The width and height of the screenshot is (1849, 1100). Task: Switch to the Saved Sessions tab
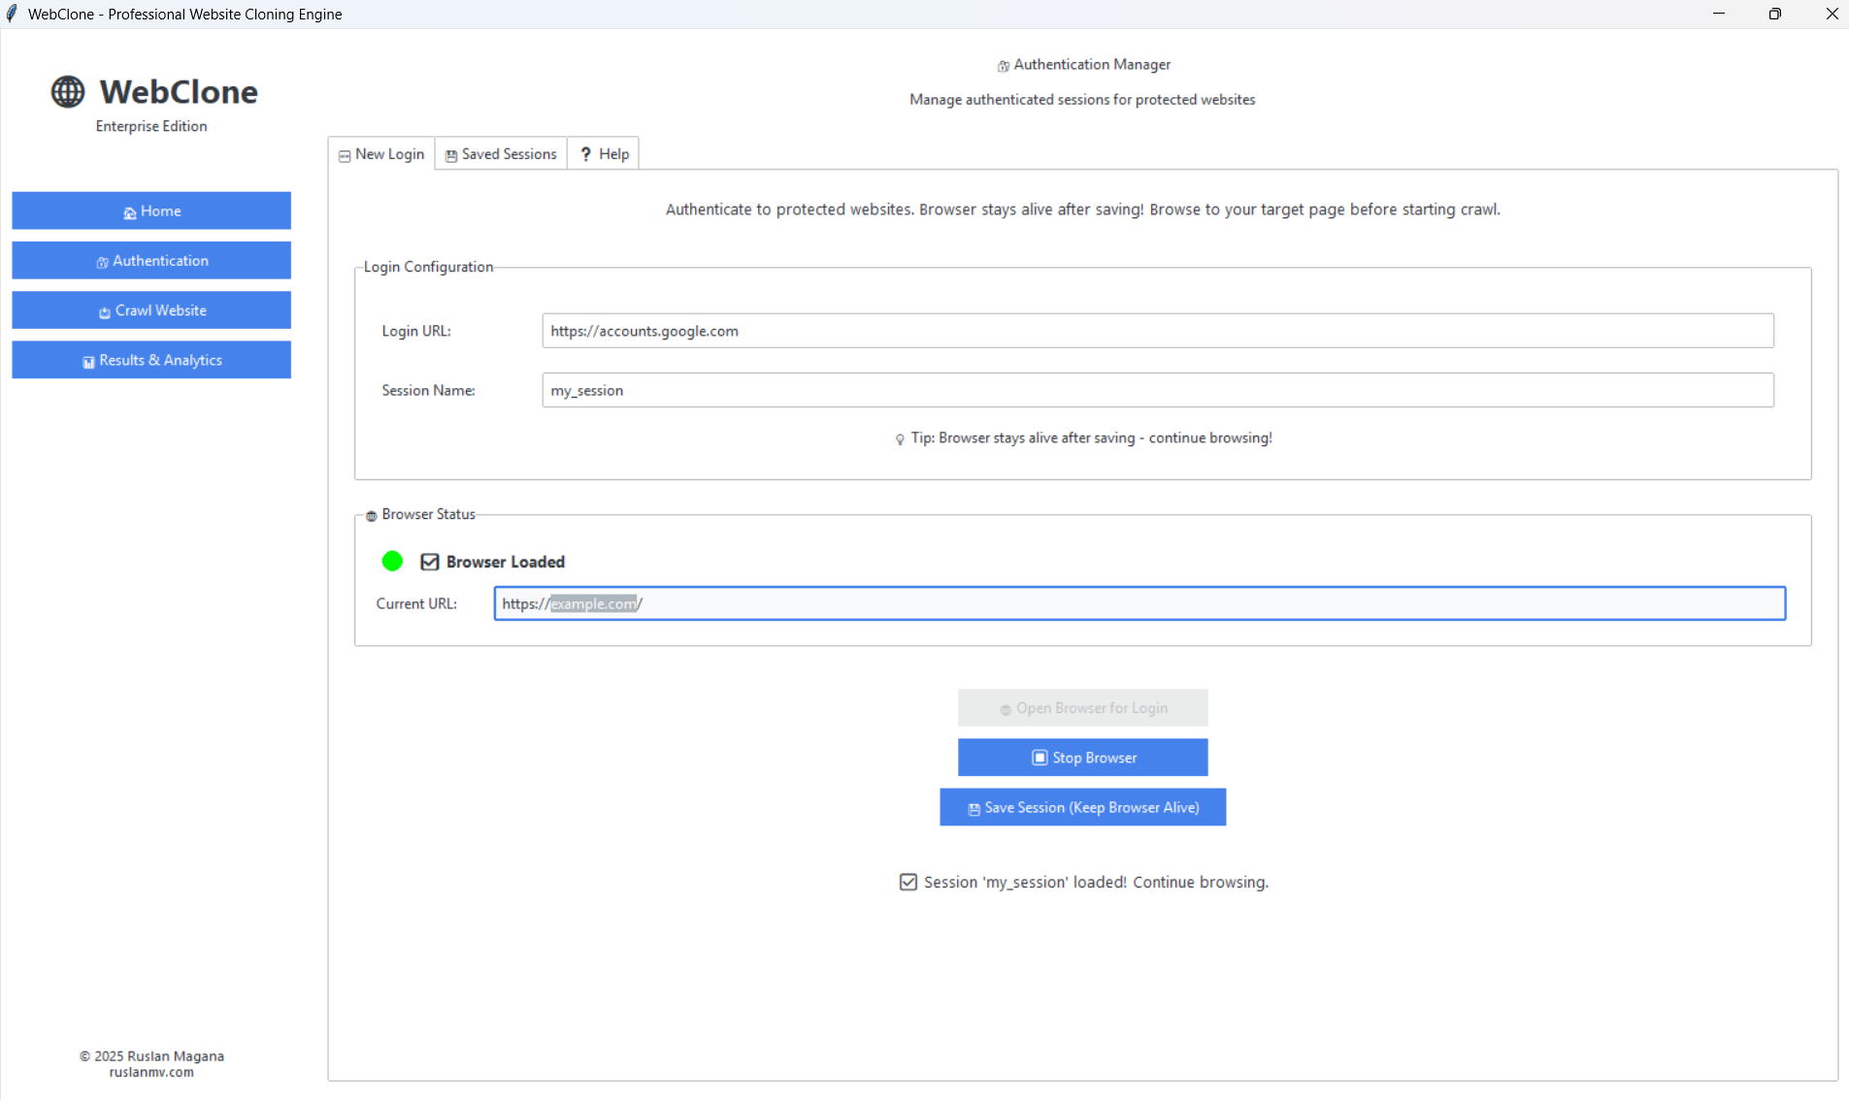pyautogui.click(x=501, y=154)
